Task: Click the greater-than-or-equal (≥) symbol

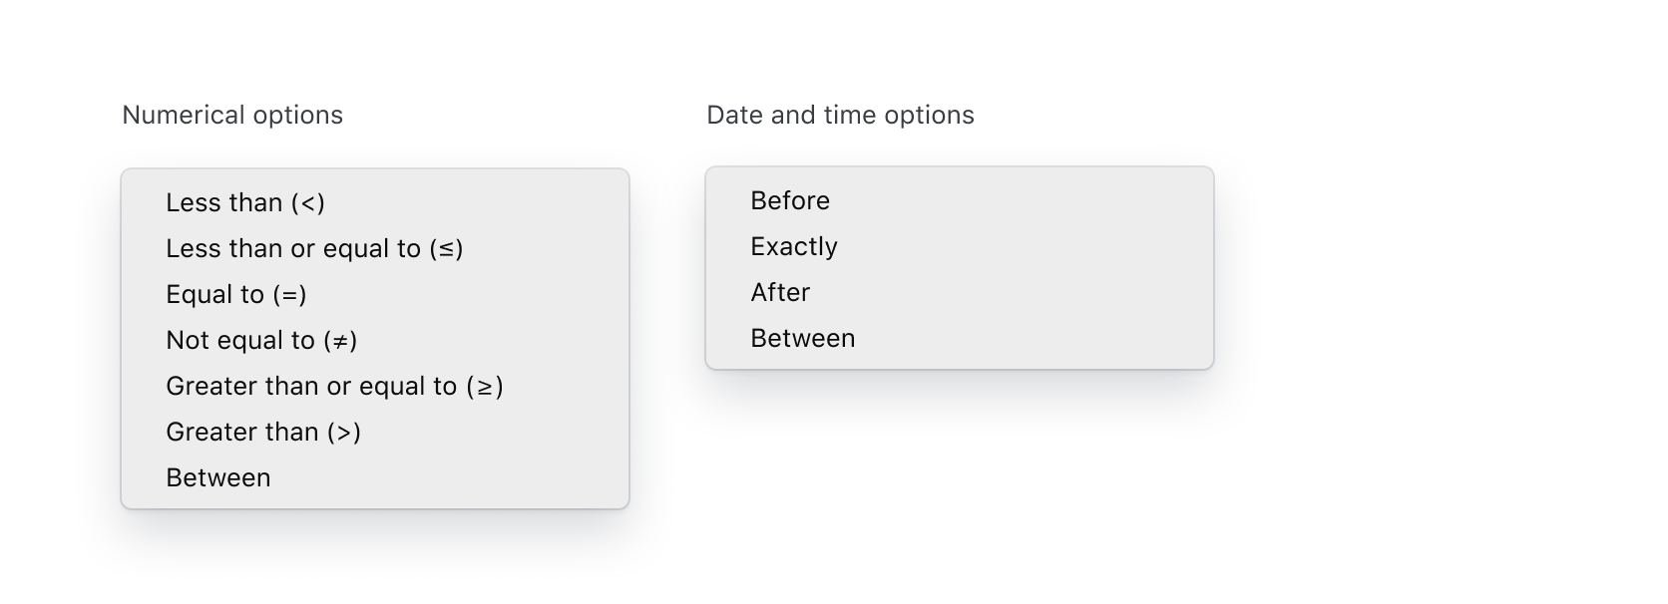Action: pyautogui.click(x=485, y=387)
